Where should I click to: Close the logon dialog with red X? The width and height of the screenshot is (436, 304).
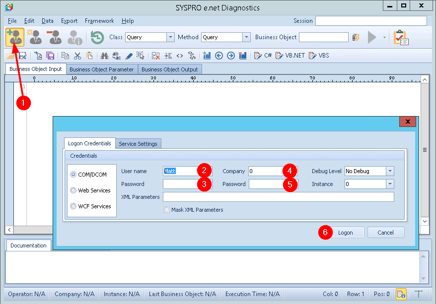tap(408, 122)
